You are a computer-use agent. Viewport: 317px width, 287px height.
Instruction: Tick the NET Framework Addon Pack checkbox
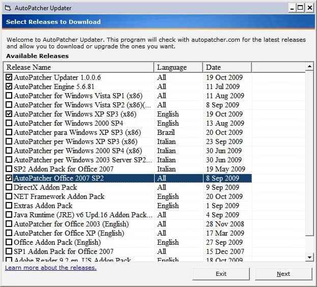click(9, 197)
